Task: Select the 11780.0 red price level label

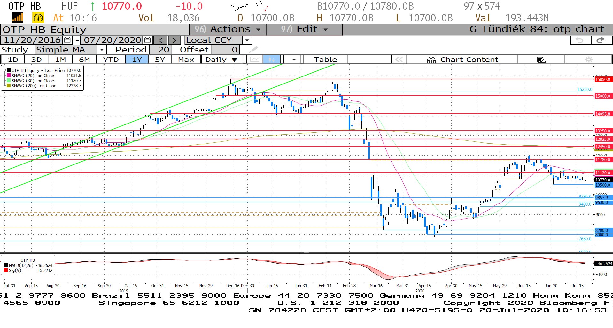Action: [603, 160]
